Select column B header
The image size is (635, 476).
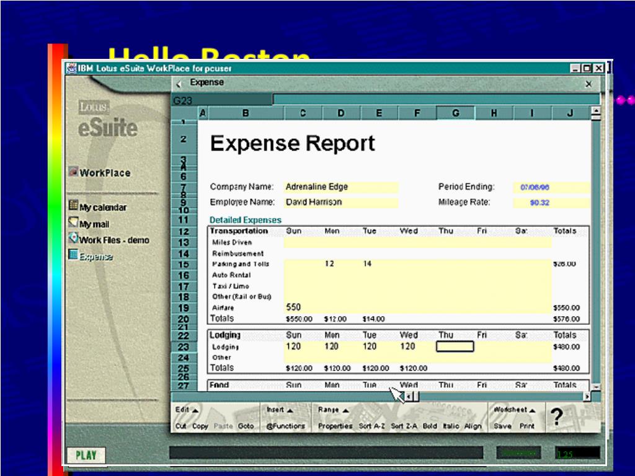[x=246, y=113]
